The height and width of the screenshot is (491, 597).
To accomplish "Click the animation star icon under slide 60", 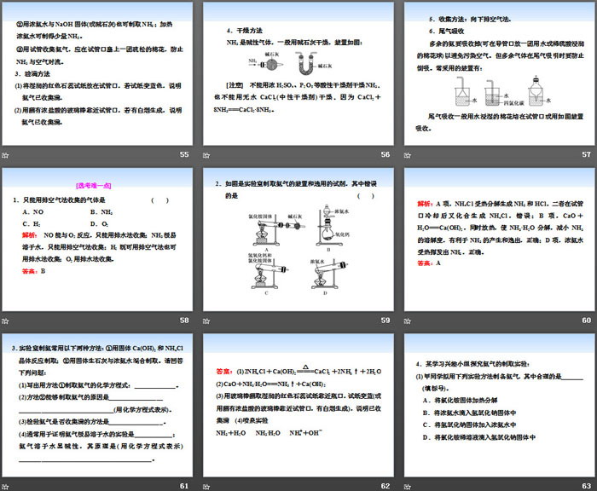I will coord(407,321).
